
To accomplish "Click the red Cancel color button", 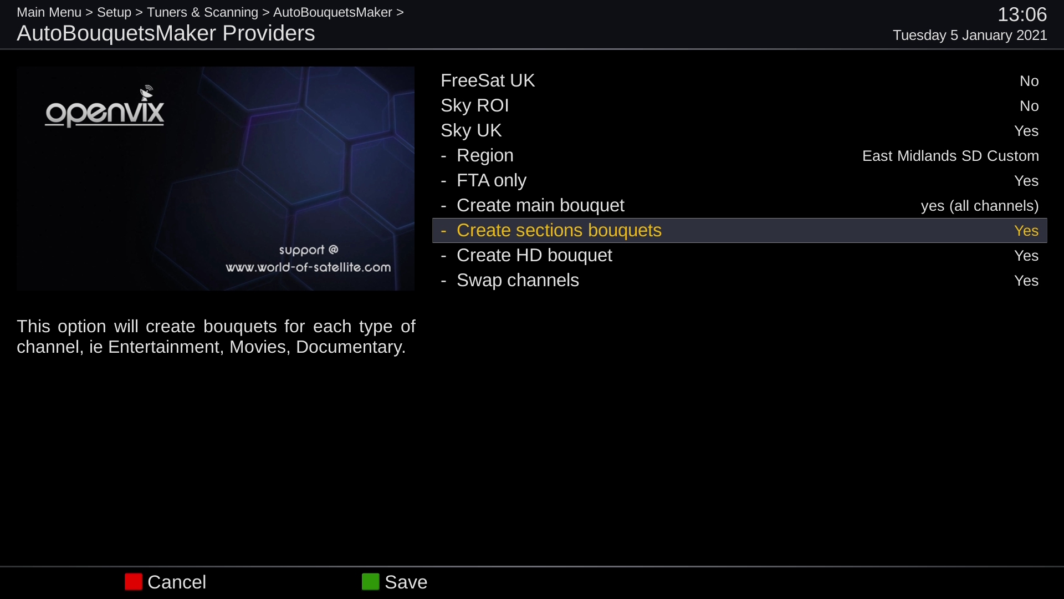I will 134,582.
